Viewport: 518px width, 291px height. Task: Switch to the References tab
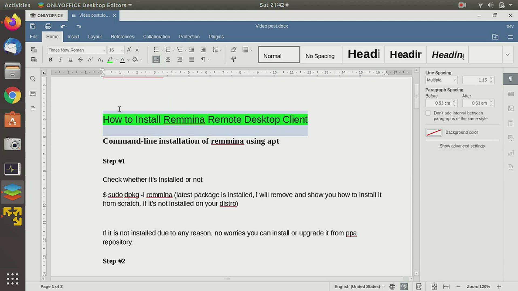(x=122, y=37)
